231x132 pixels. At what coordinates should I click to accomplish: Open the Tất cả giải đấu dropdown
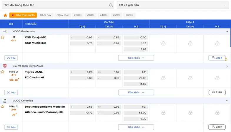click(173, 5)
